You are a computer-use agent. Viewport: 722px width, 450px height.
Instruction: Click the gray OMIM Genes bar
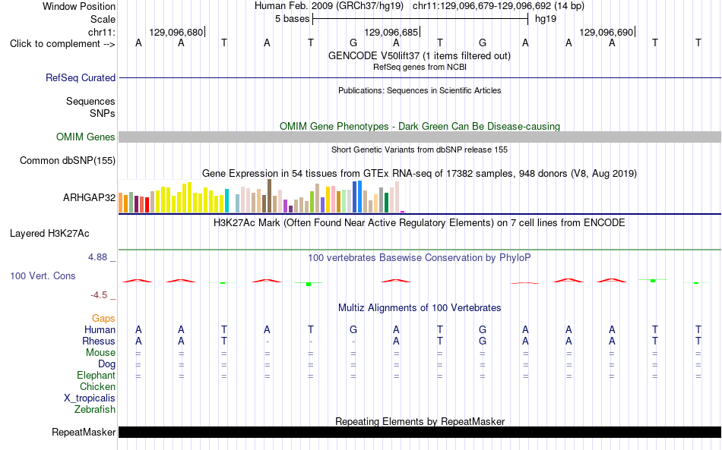420,137
